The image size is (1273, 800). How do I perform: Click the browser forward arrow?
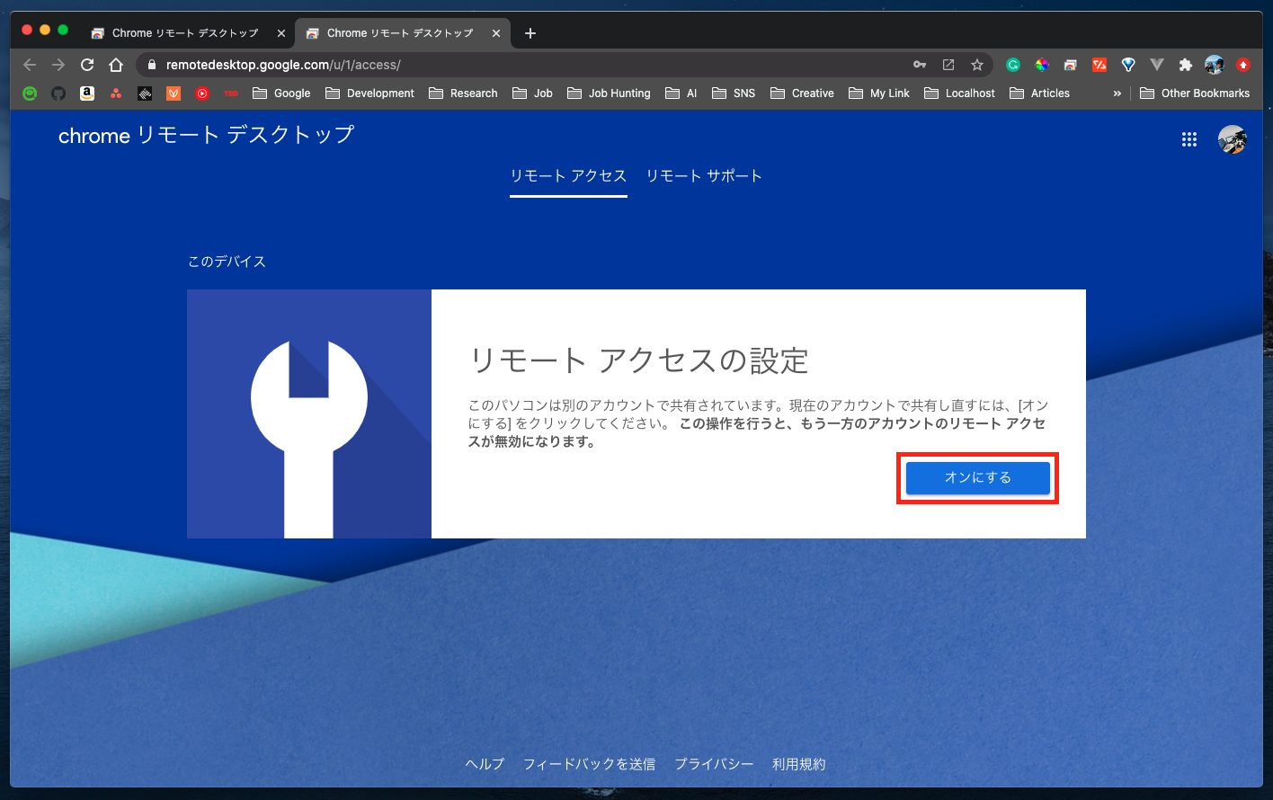pyautogui.click(x=58, y=65)
